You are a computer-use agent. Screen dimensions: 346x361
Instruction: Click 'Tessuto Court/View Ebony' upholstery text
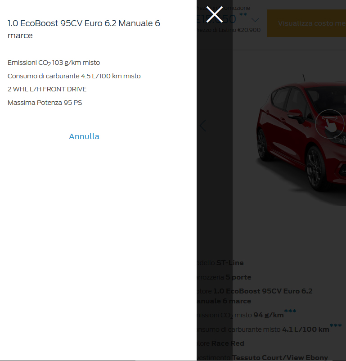pyautogui.click(x=280, y=357)
